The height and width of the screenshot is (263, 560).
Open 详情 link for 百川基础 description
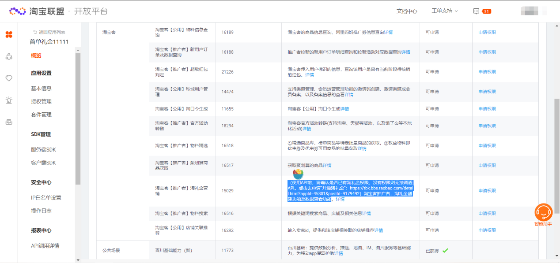coord(339,253)
